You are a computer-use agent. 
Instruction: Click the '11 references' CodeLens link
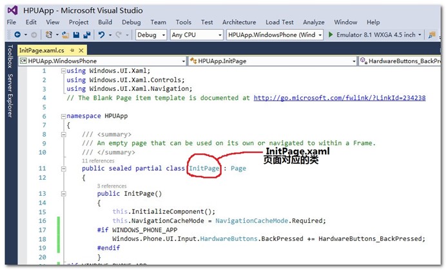coord(98,160)
